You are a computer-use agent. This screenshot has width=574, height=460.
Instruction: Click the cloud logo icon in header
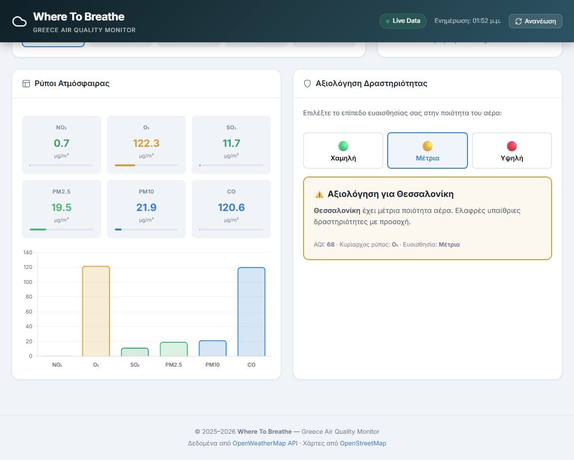pyautogui.click(x=19, y=21)
